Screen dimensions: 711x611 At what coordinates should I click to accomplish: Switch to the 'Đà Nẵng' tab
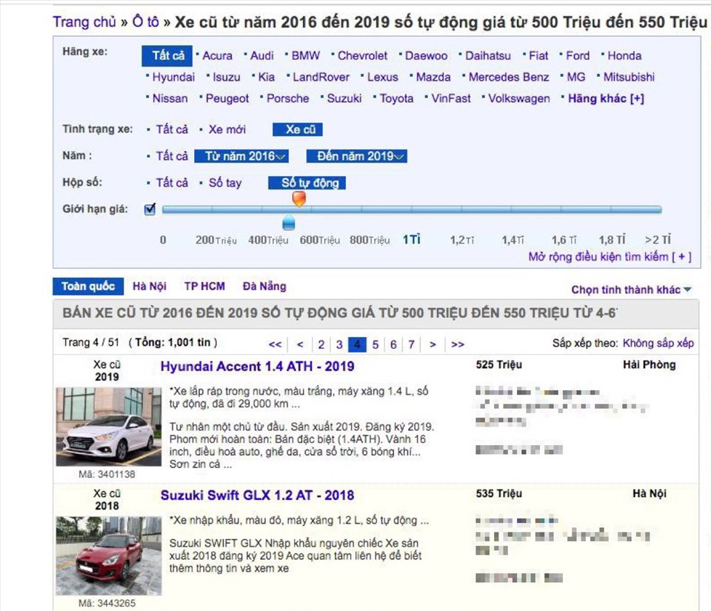click(x=264, y=287)
